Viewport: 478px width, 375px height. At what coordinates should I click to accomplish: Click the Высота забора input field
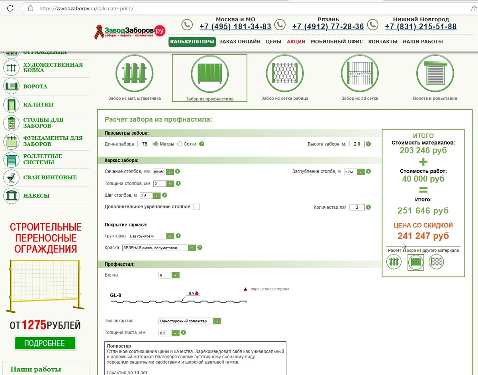(x=357, y=144)
